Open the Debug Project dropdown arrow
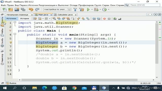162x91 pixels. pos(100,9)
